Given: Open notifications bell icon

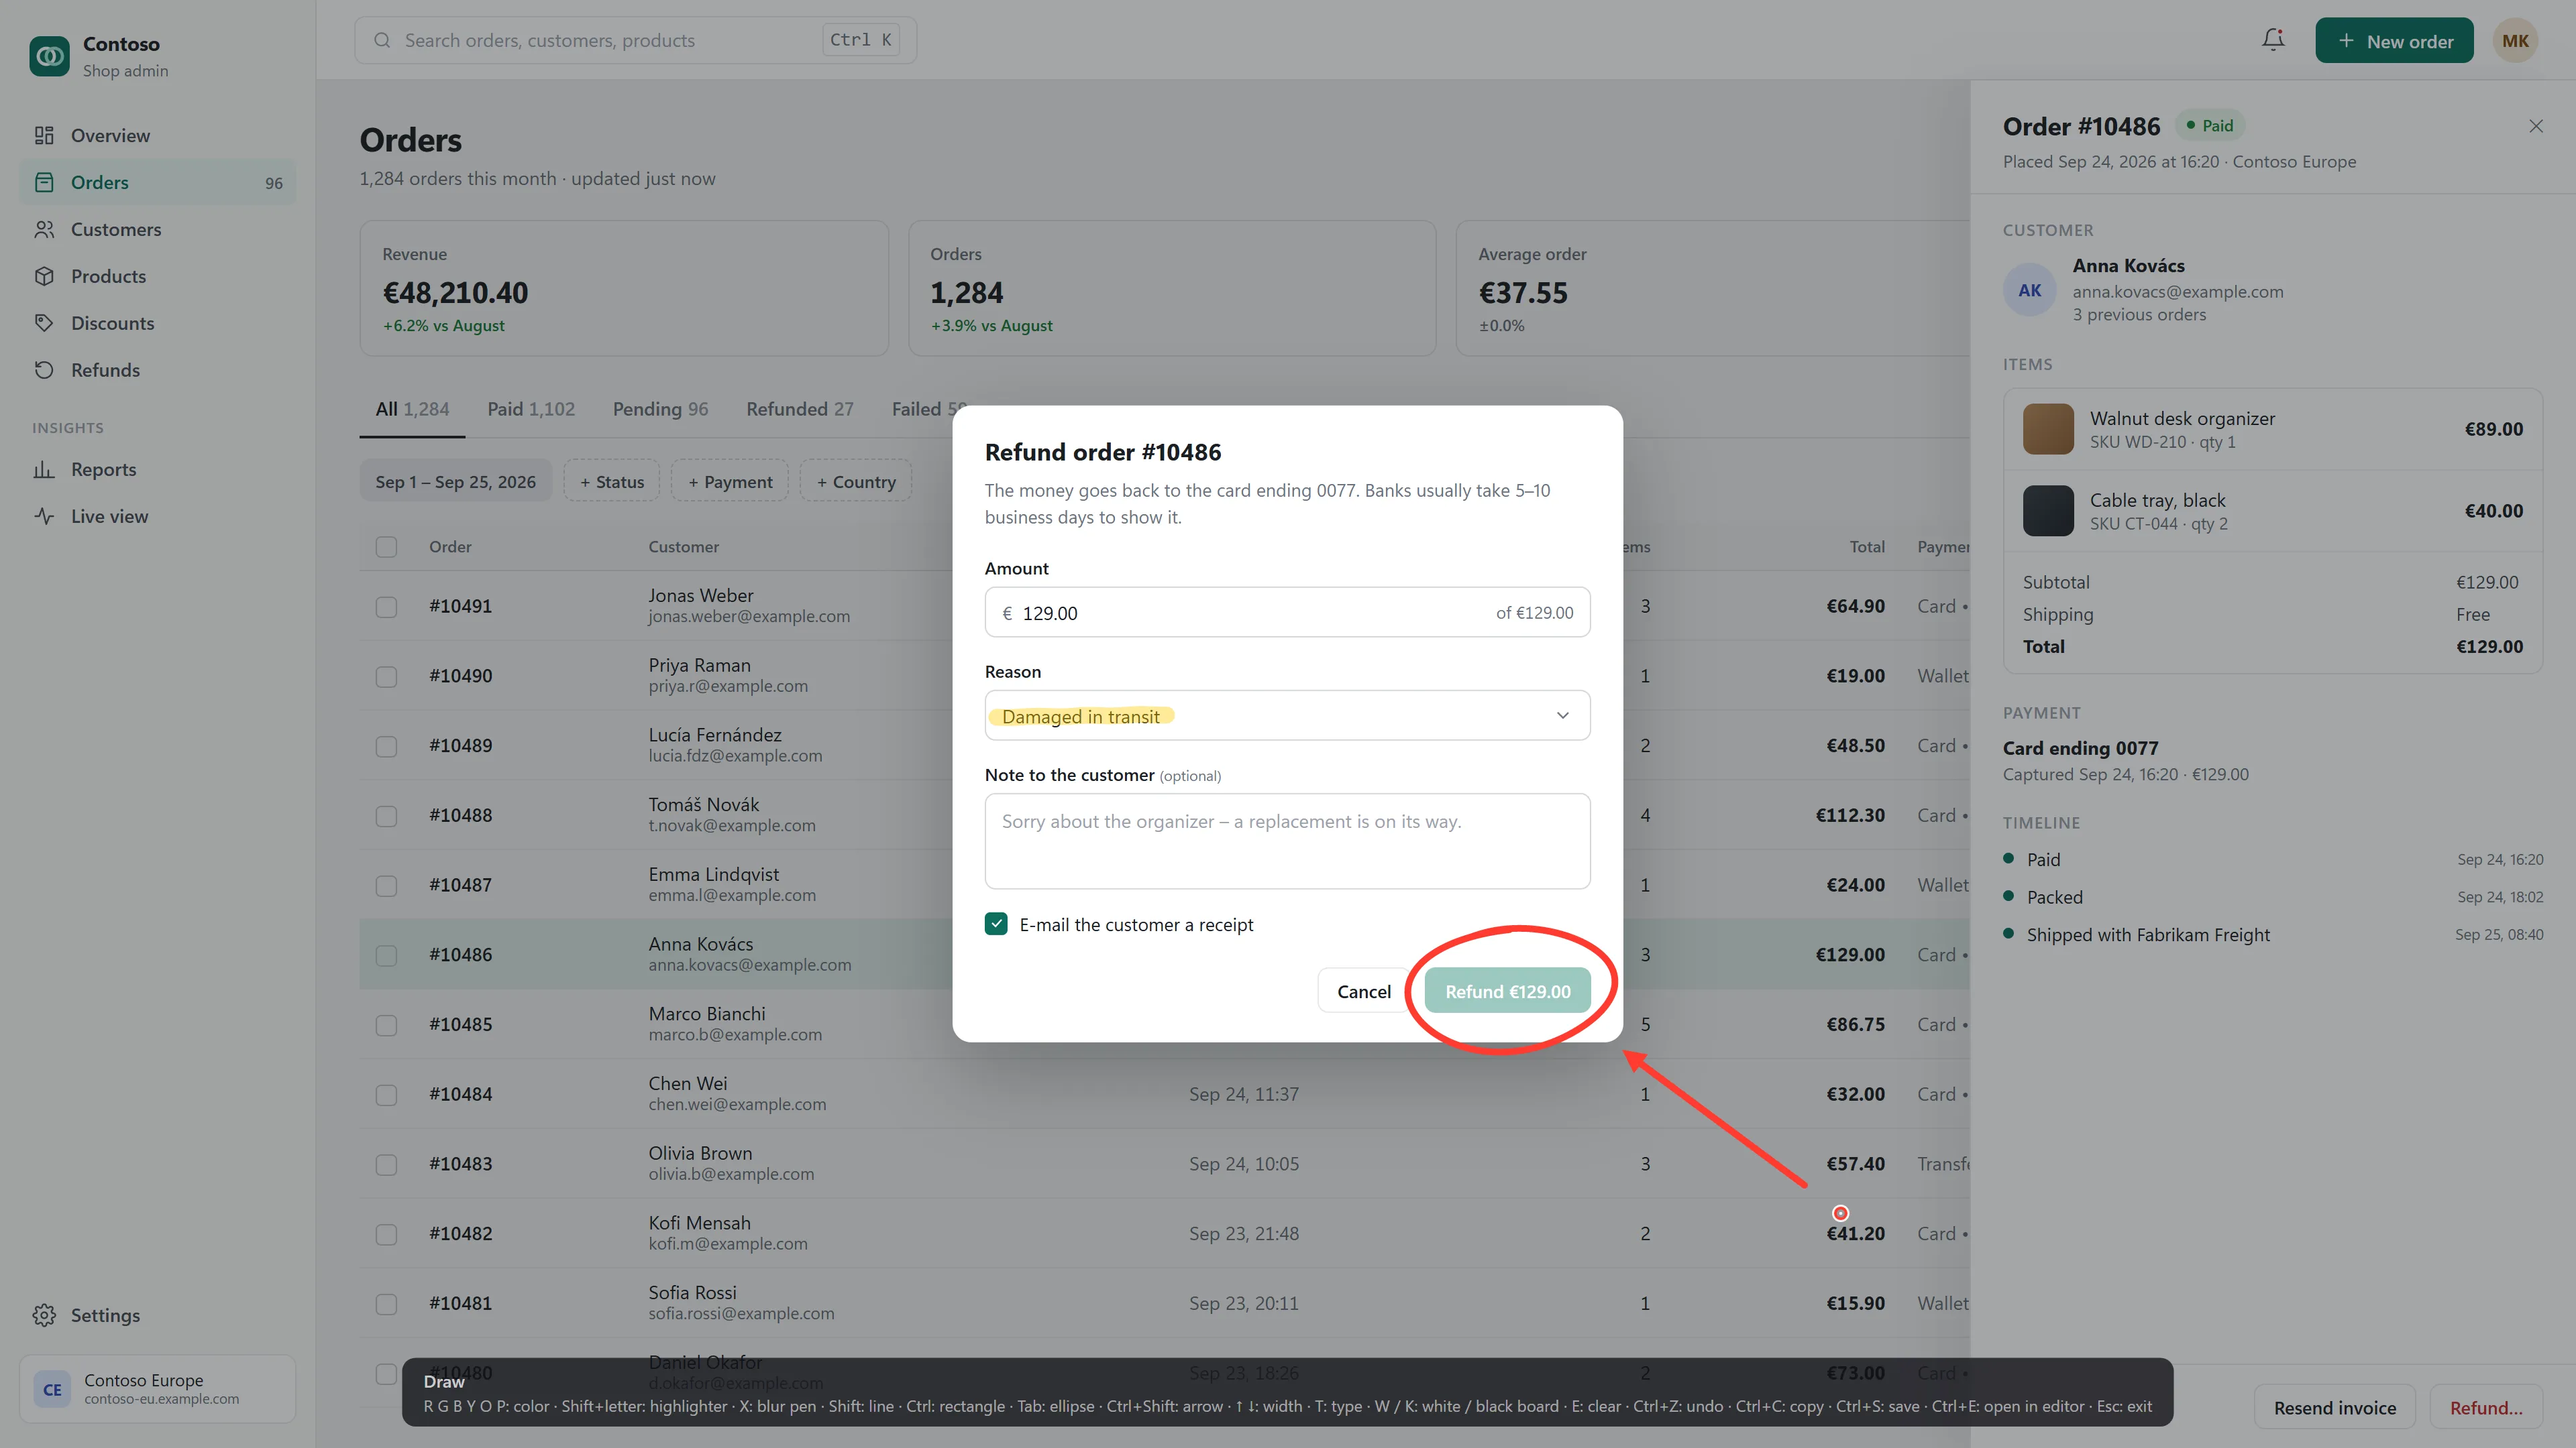Looking at the screenshot, I should click(2273, 40).
